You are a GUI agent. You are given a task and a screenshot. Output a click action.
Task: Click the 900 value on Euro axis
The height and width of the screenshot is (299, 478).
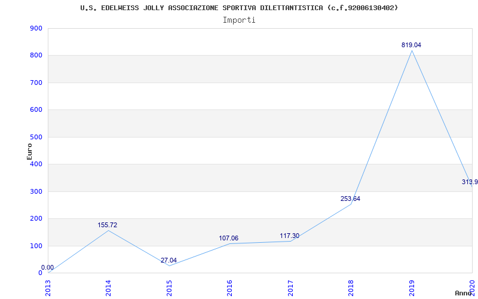pyautogui.click(x=36, y=28)
